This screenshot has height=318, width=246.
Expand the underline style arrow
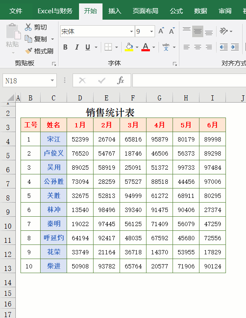coord(96,47)
